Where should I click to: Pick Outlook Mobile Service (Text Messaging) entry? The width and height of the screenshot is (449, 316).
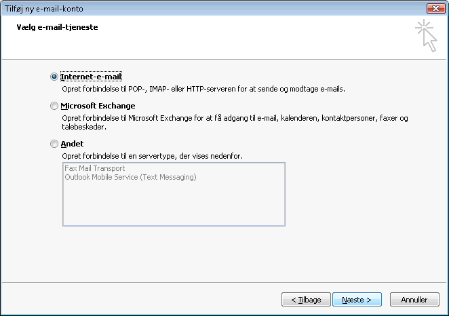coord(130,177)
